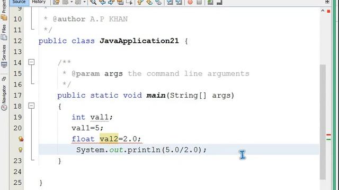This screenshot has width=339, height=190.
Task: Click the Forward navigation arrow icon
Action: pos(78,2)
